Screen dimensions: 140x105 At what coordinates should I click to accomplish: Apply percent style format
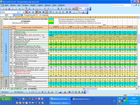(x=53, y=12)
